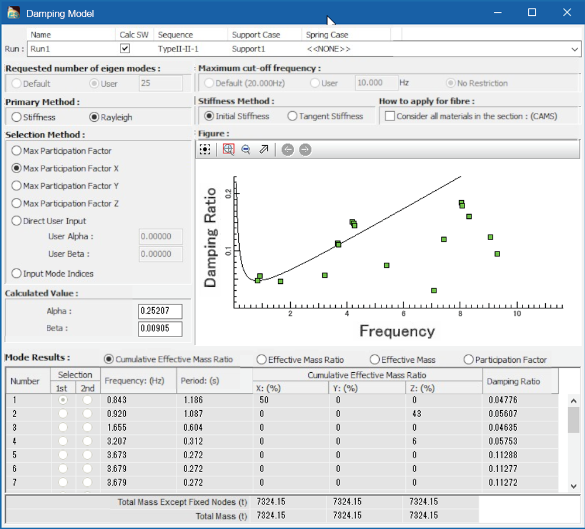Click the Alpha calculated value field
The image size is (585, 529).
coord(160,311)
